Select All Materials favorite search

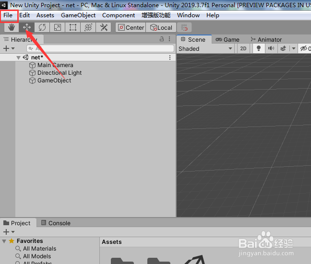tap(39, 249)
